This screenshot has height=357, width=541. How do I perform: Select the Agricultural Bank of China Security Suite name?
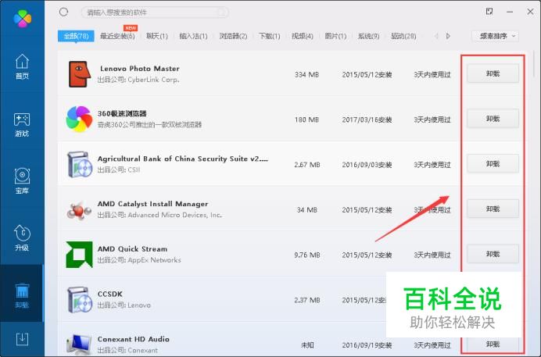point(183,159)
